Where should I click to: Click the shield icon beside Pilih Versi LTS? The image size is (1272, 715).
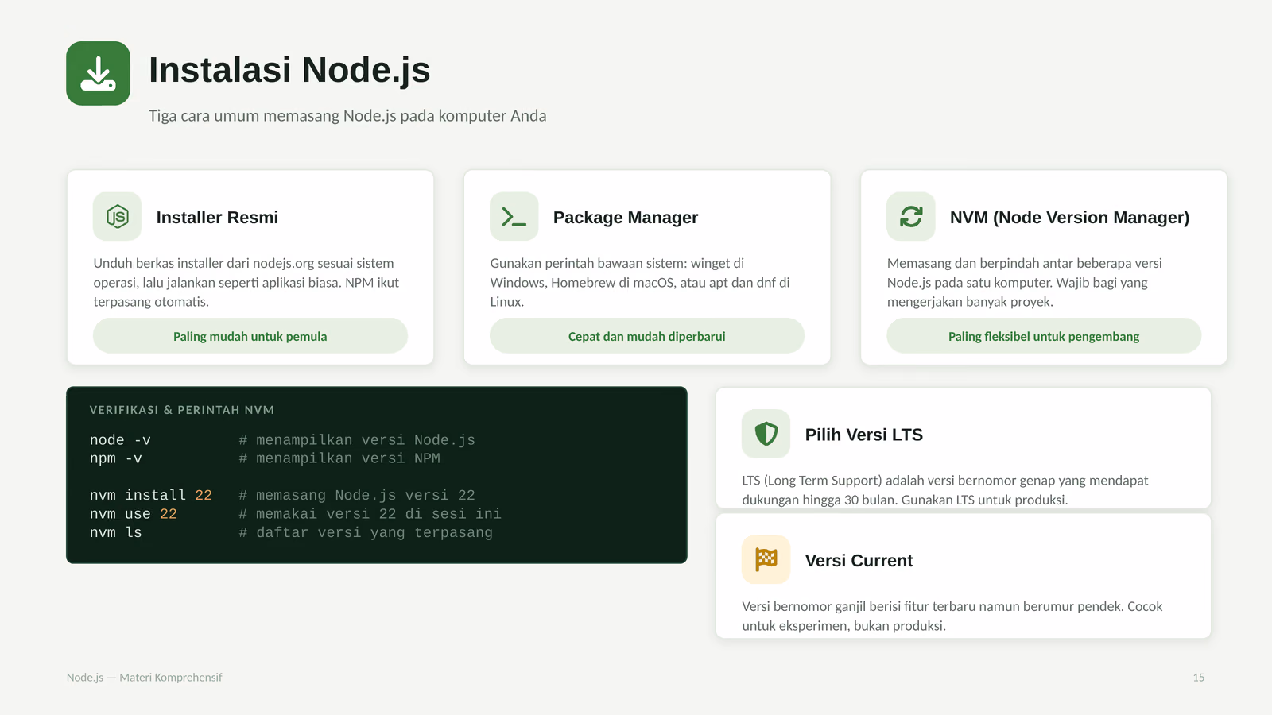pos(766,434)
